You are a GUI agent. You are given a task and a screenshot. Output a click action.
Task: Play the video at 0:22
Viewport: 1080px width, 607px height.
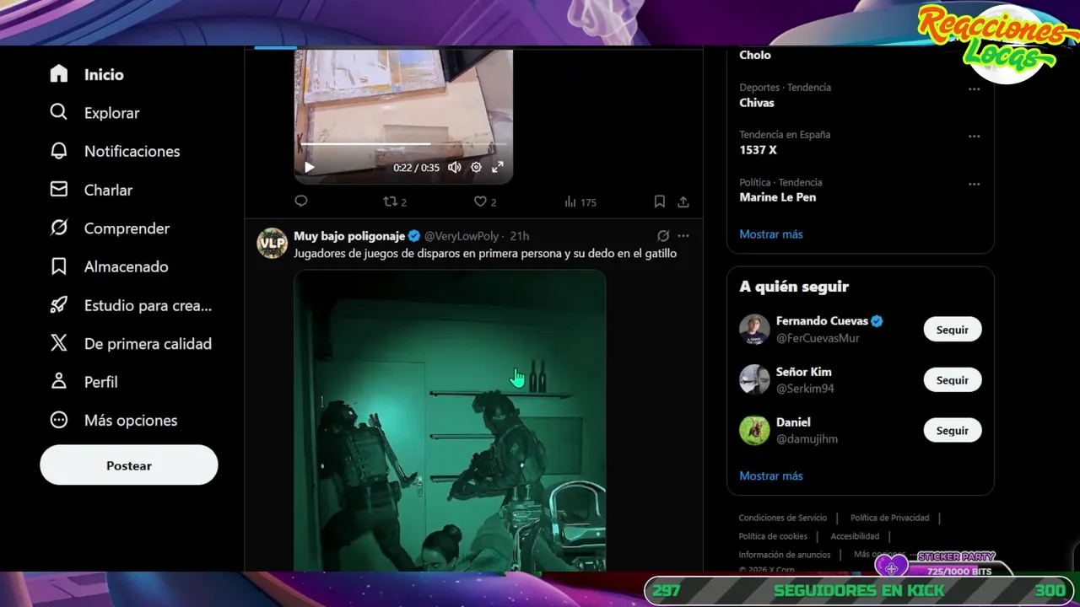(310, 168)
